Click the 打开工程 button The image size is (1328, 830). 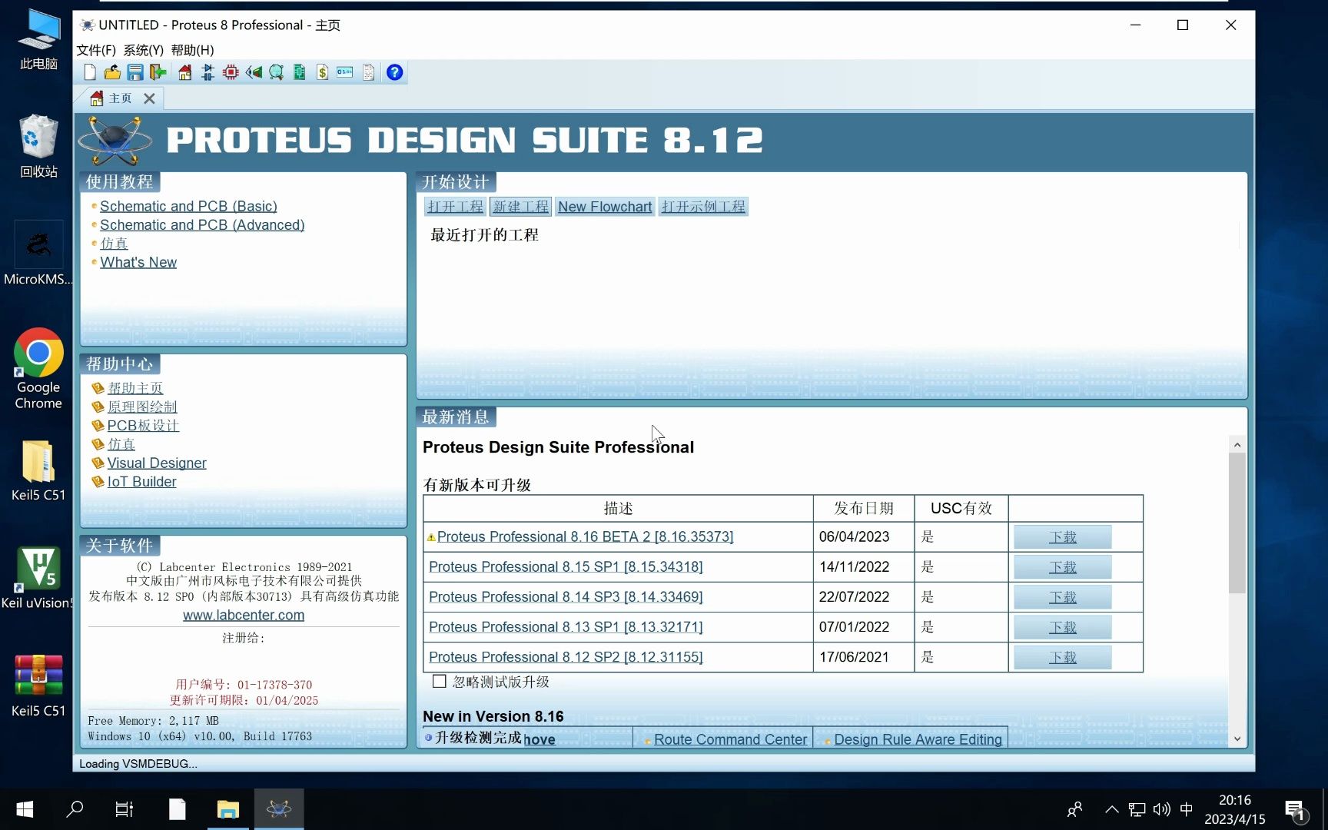point(456,207)
